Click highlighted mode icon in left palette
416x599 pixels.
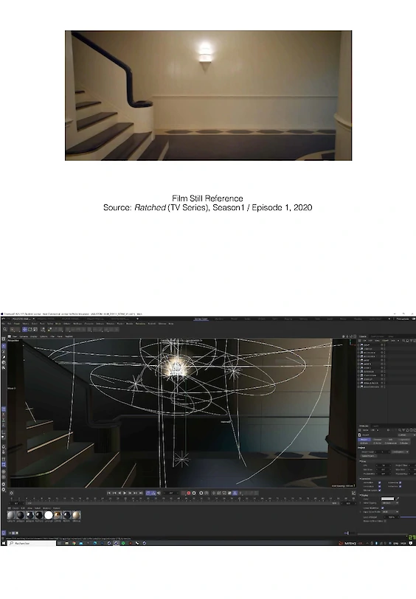[x=4, y=346]
